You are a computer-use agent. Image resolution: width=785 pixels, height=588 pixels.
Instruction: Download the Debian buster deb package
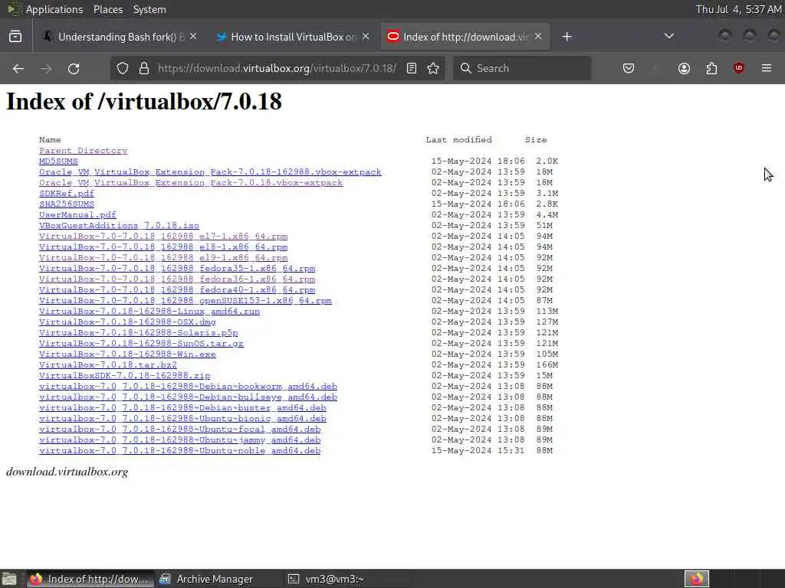point(182,408)
